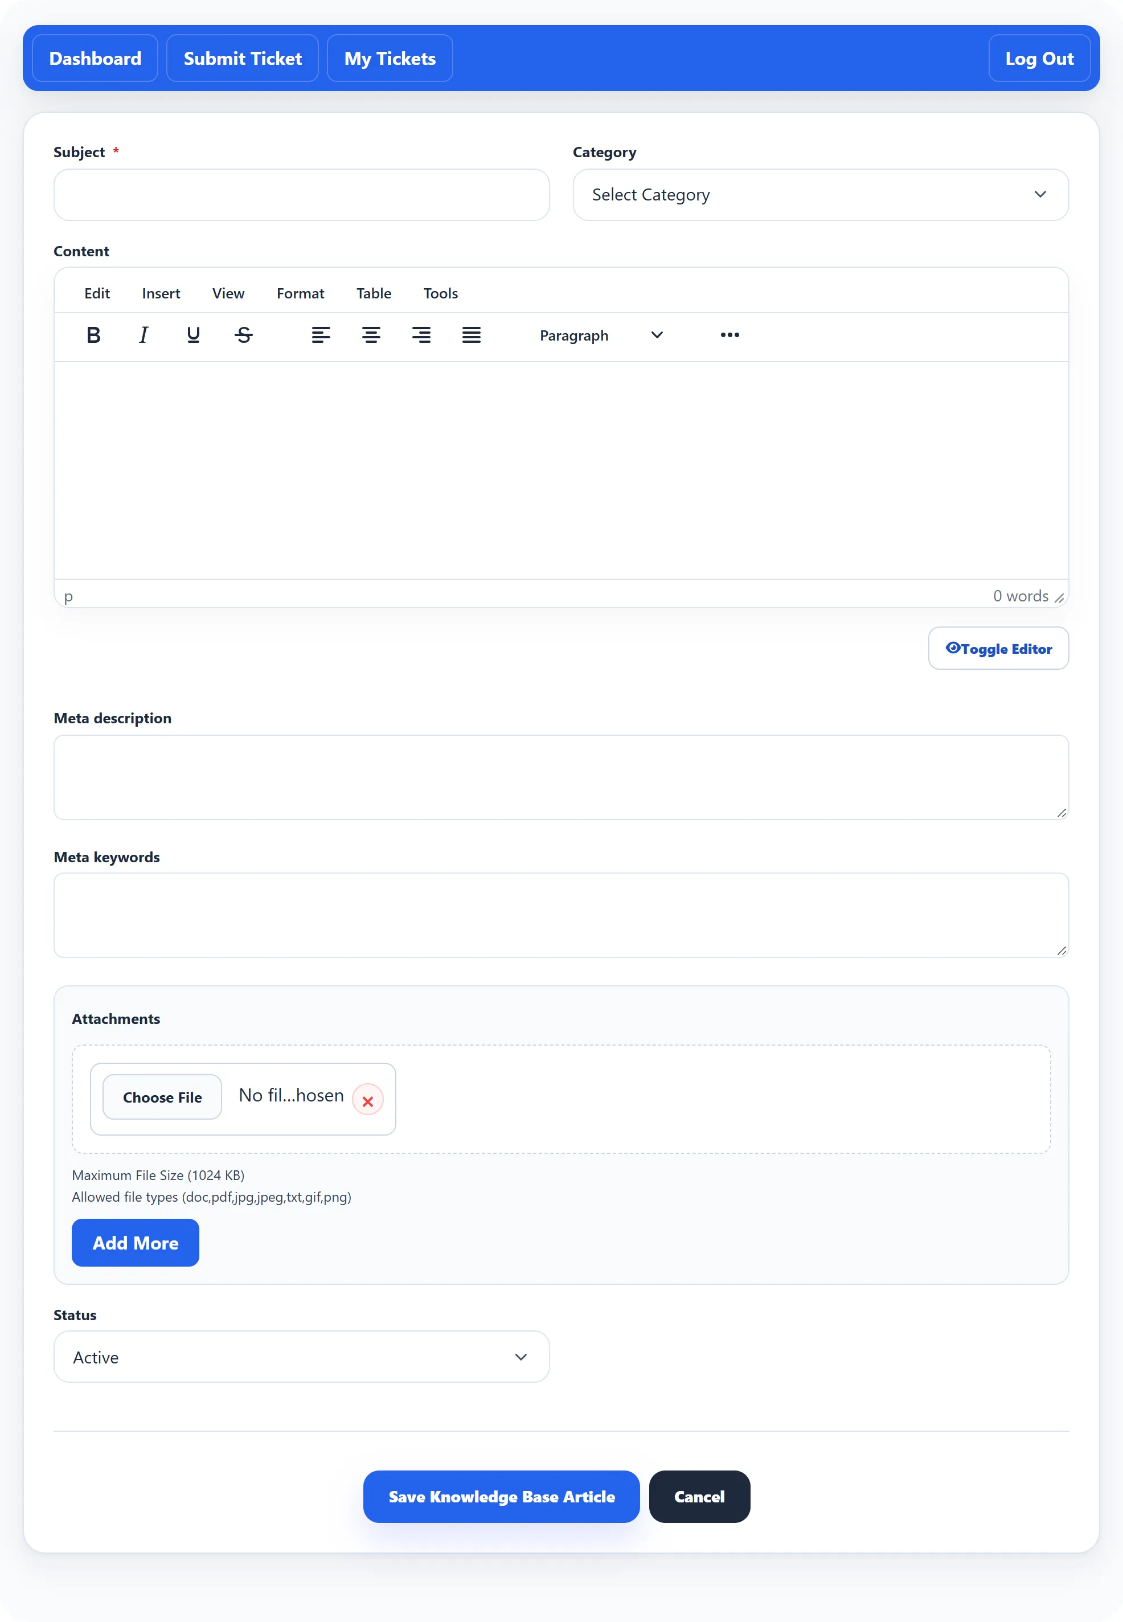Click the editor resize handle beside word count
Image resolution: width=1123 pixels, height=1622 pixels.
coord(1059,597)
